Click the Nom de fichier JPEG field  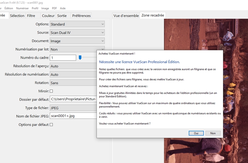[x=73, y=116]
